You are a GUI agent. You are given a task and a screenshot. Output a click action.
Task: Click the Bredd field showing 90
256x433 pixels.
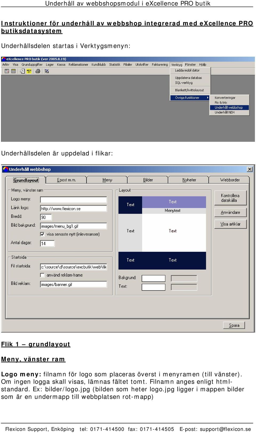[x=46, y=217]
